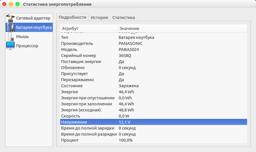Select the 'Напряжение' row
The width and height of the screenshot is (256, 152).
tap(153, 122)
